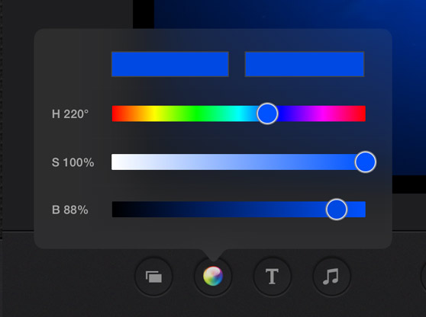Click the B 88% brightness label
The image size is (426, 317).
coord(69,210)
